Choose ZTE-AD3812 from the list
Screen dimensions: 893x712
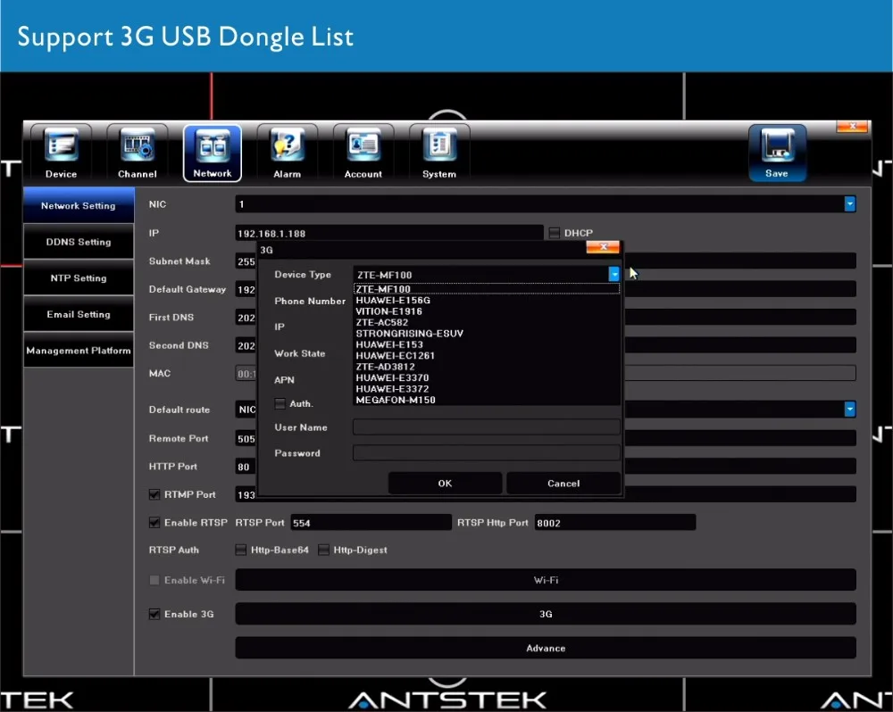point(487,367)
